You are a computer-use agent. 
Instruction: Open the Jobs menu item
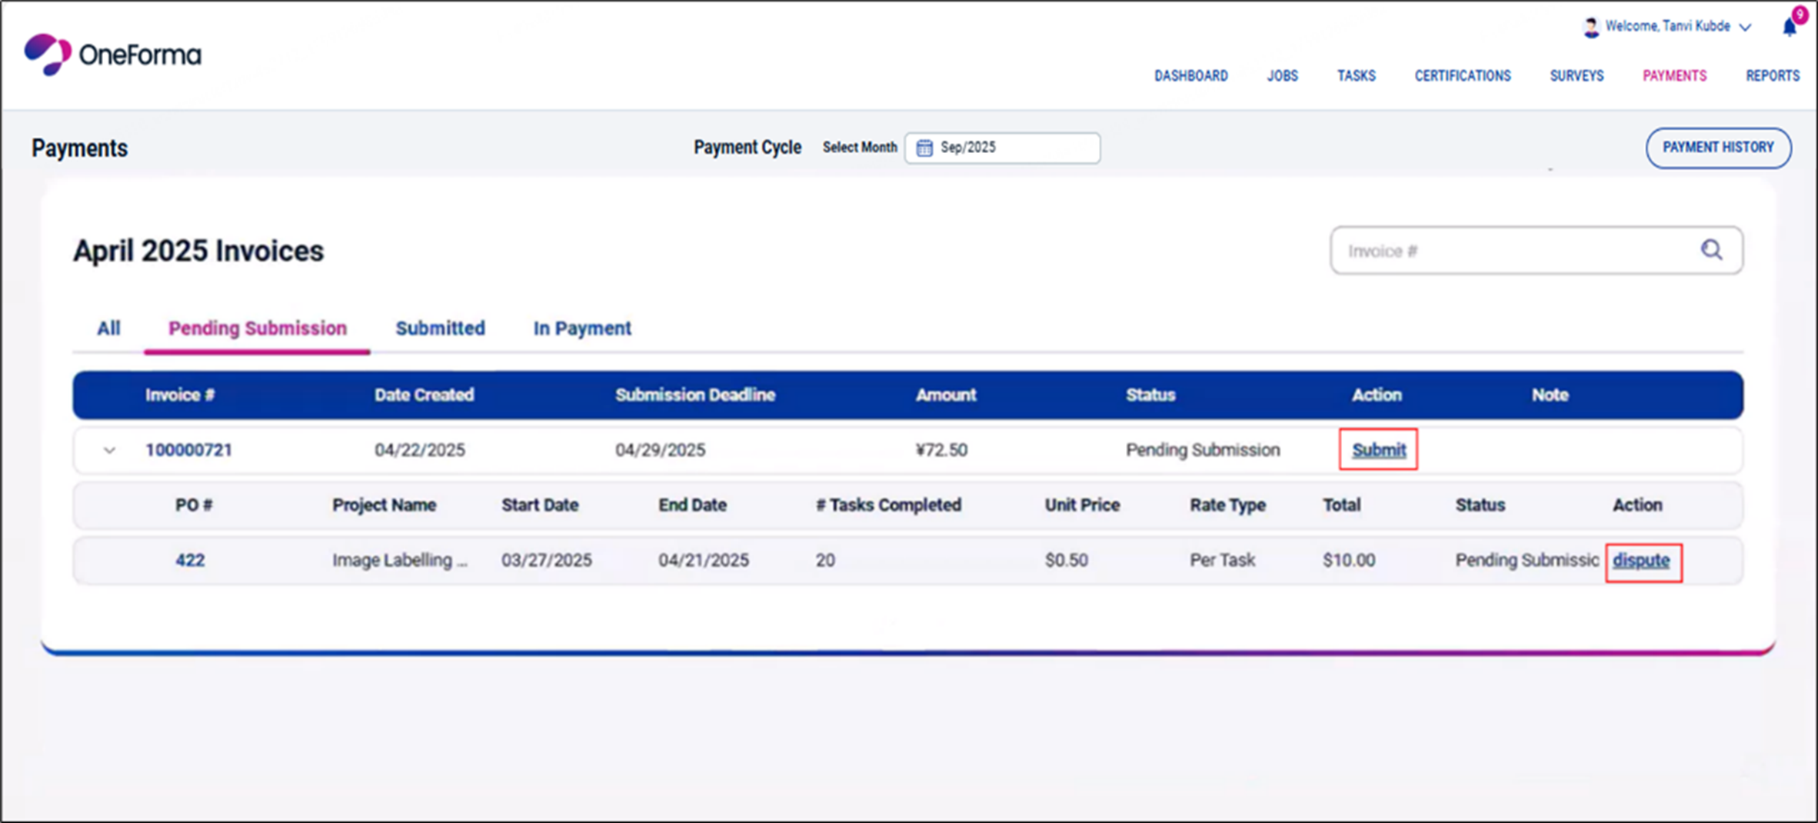(x=1282, y=75)
